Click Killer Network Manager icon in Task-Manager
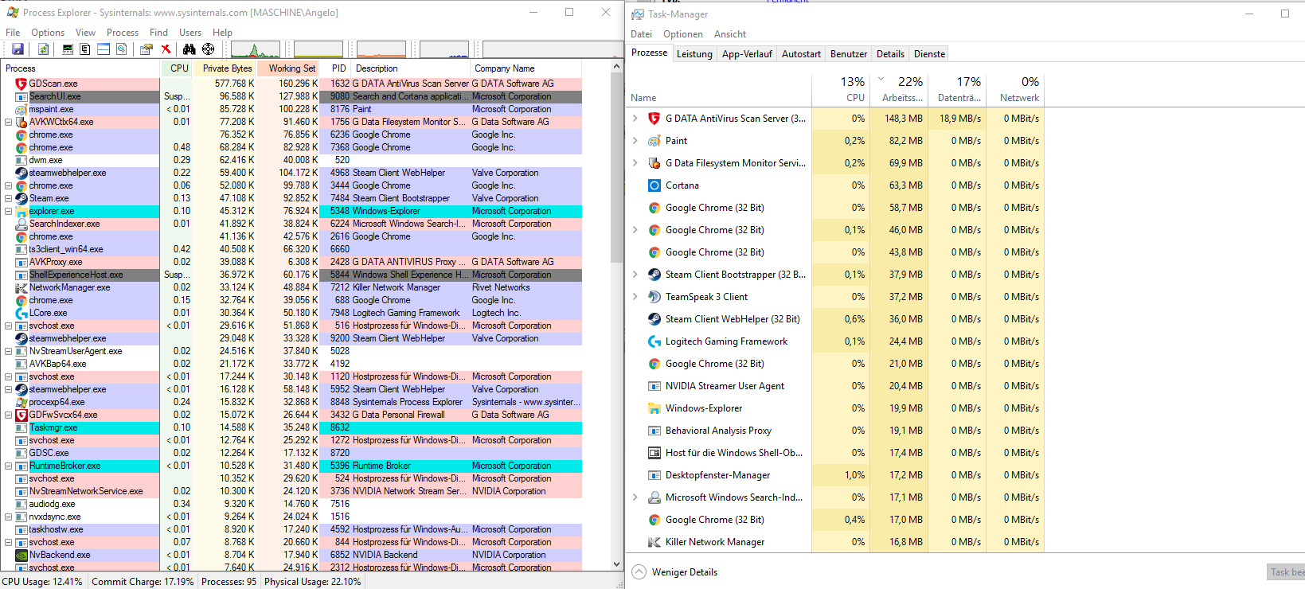 pyautogui.click(x=654, y=542)
